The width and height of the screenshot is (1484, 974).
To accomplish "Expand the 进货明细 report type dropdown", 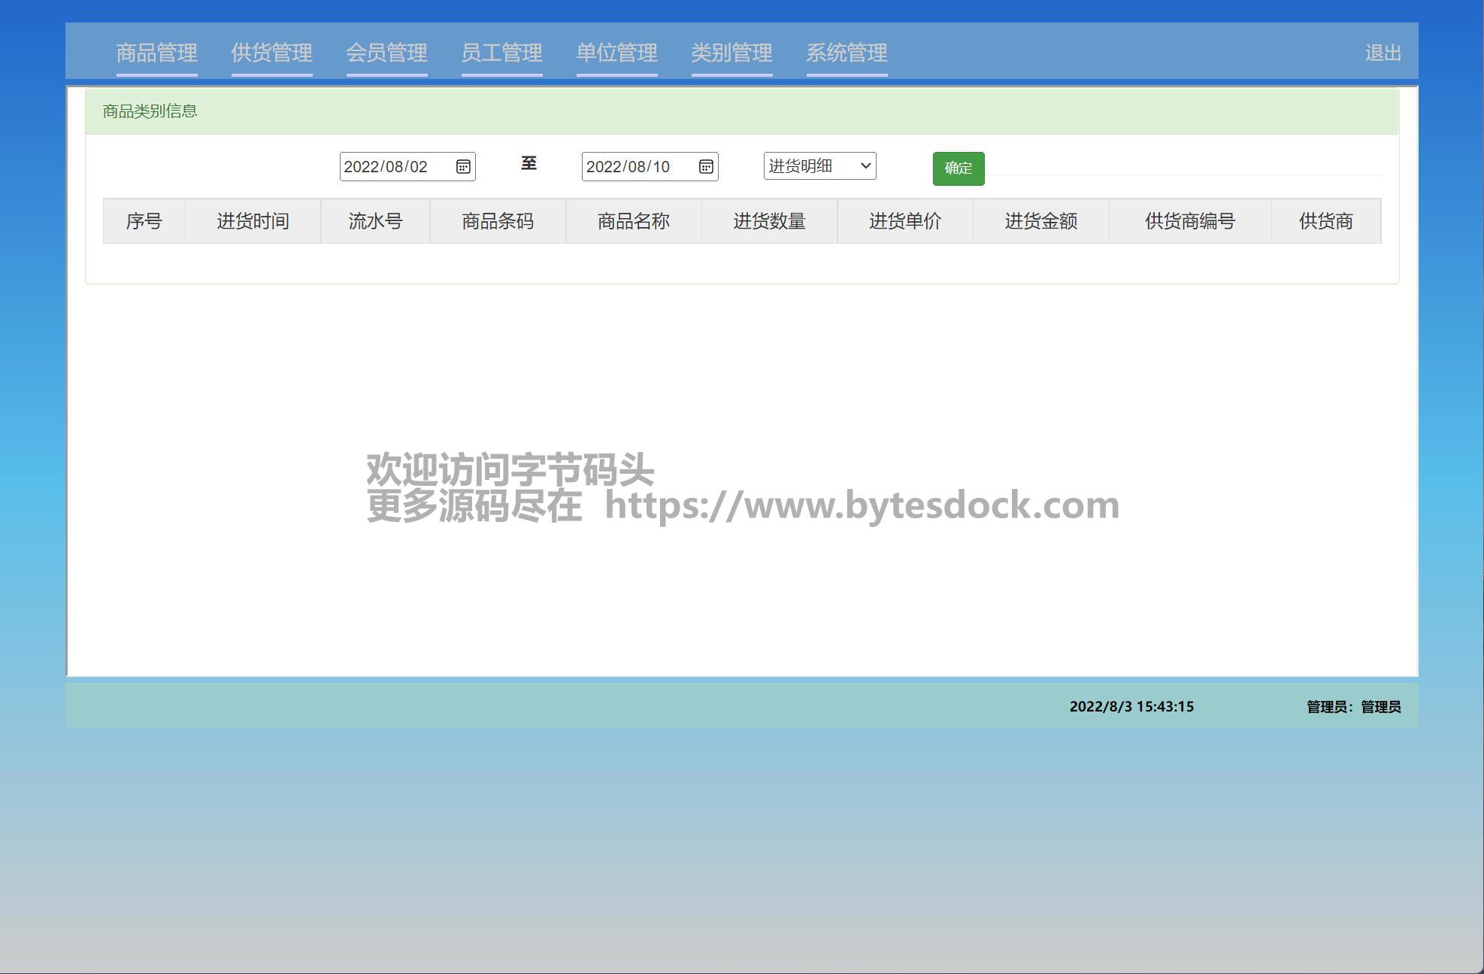I will click(819, 166).
